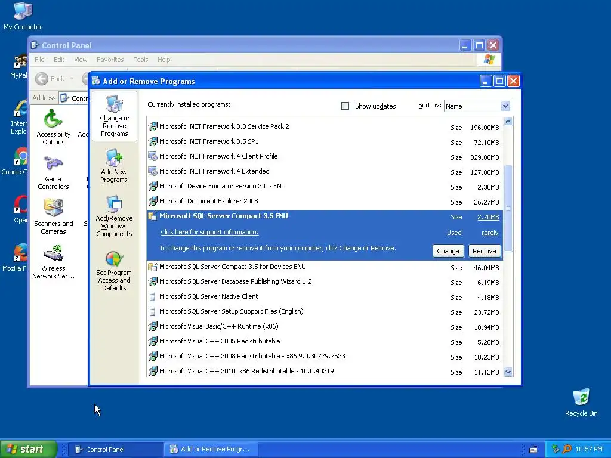Image resolution: width=611 pixels, height=458 pixels.
Task: Click icon of .NET Framework 4 Extended
Action: [153, 171]
